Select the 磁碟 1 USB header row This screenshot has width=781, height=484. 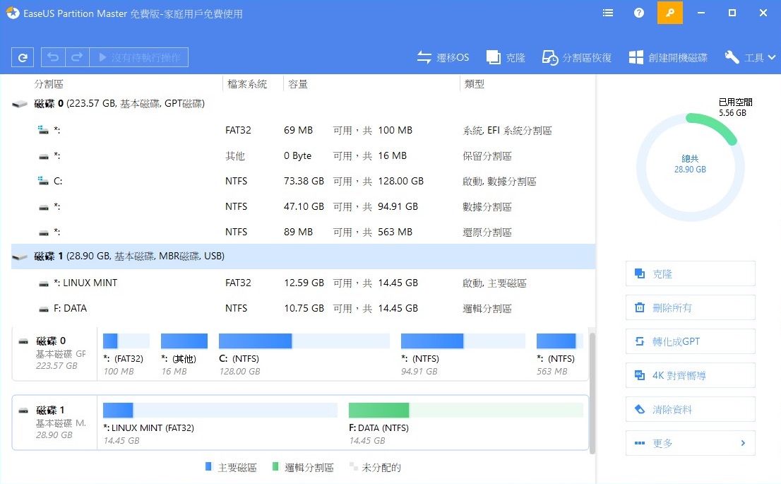[304, 256]
